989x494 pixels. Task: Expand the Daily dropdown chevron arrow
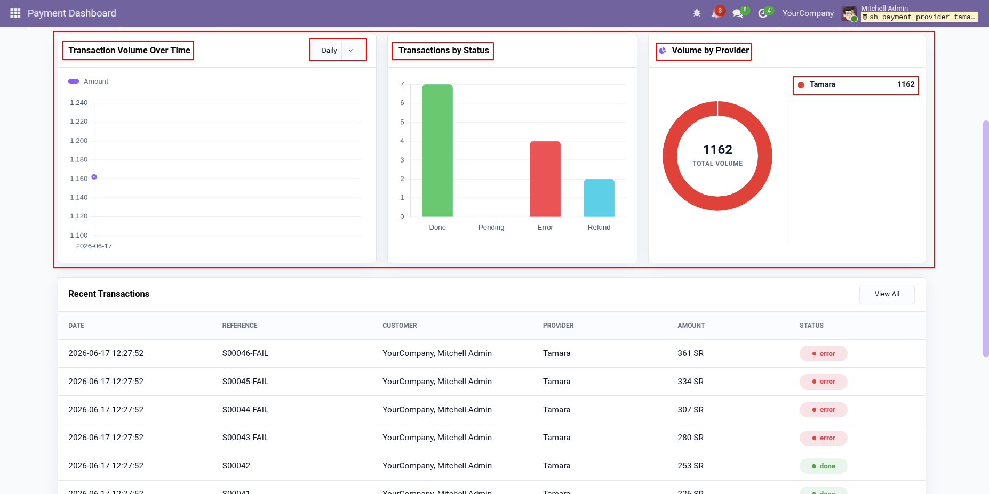[350, 50]
